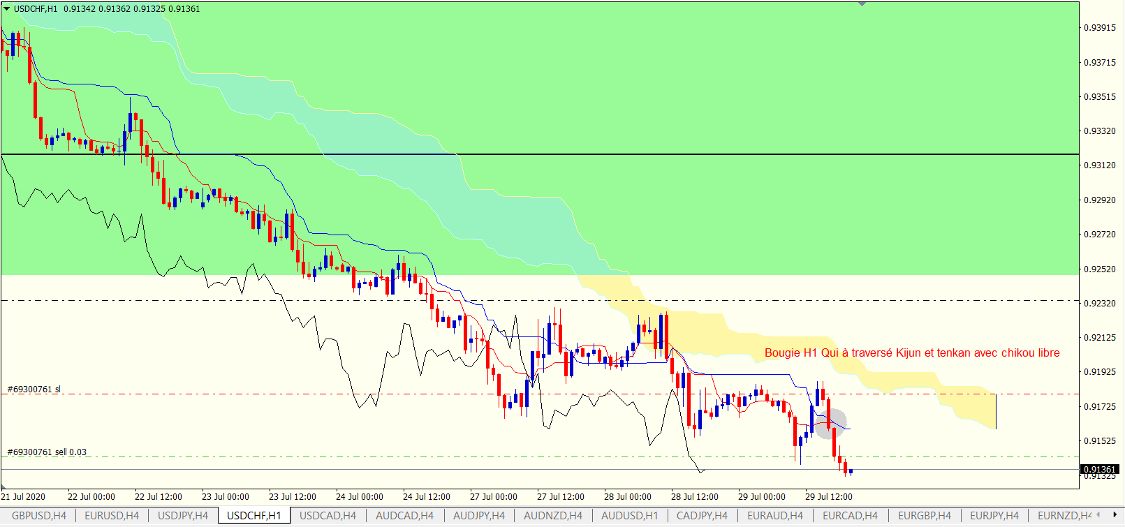Click the '21 Jul 2020' time axis label

23,497
